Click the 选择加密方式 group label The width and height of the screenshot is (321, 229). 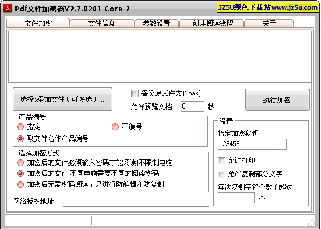(39, 152)
